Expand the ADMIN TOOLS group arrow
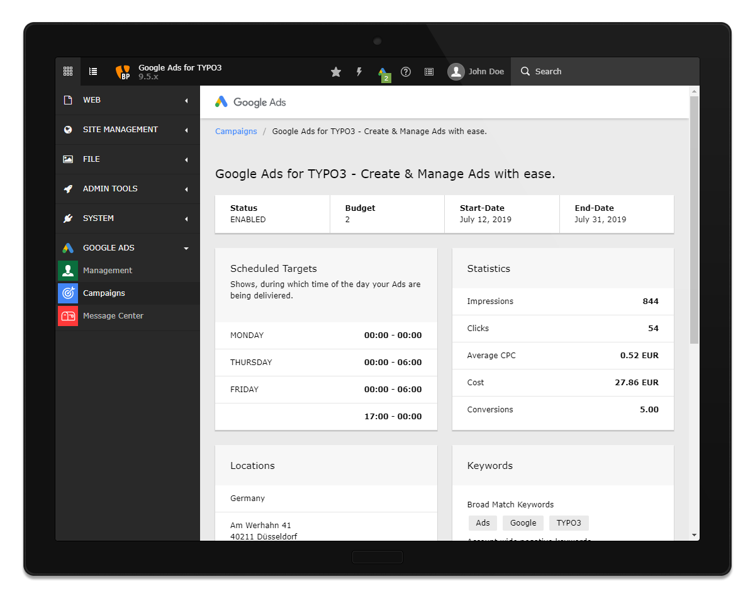The image size is (755, 598). click(x=186, y=189)
